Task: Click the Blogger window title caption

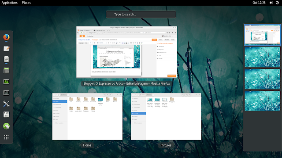Action: [126, 83]
